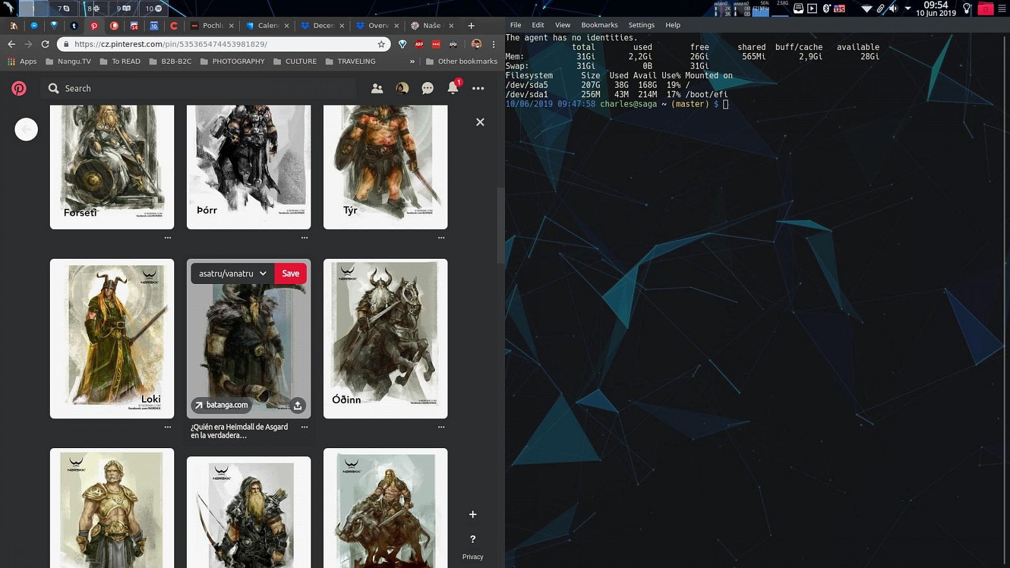Switch to the Calendar browser tab
Screen dimensions: 1010x568
click(267, 26)
